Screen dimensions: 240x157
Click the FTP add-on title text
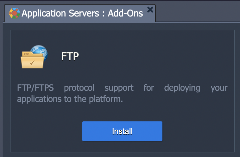(x=70, y=56)
